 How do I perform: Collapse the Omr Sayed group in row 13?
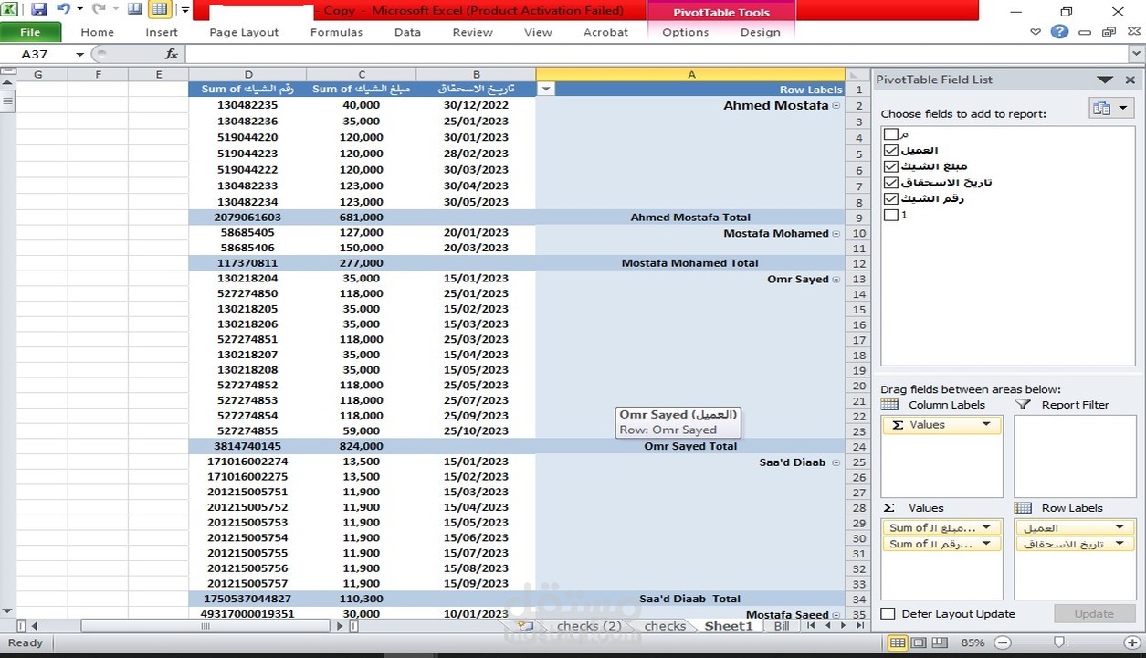(836, 280)
